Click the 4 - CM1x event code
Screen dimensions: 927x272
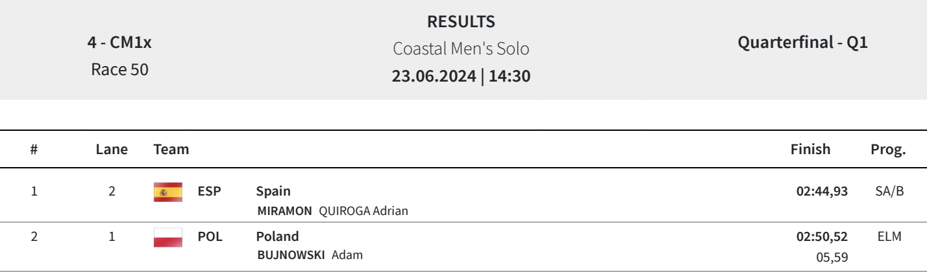[x=119, y=43]
